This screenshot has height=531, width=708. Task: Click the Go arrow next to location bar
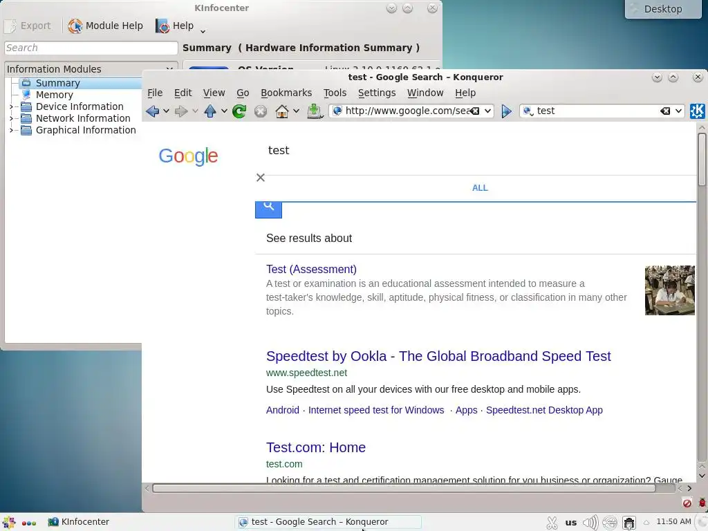pyautogui.click(x=507, y=111)
